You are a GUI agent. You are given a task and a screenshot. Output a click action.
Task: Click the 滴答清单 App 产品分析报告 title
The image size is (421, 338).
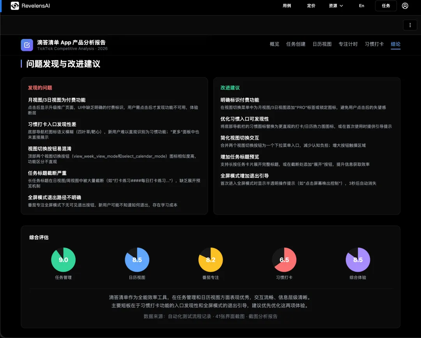(x=71, y=42)
